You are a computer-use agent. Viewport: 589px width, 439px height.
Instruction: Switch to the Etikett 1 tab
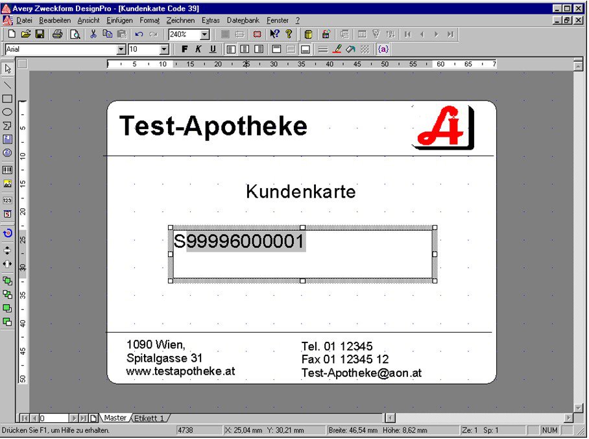149,418
